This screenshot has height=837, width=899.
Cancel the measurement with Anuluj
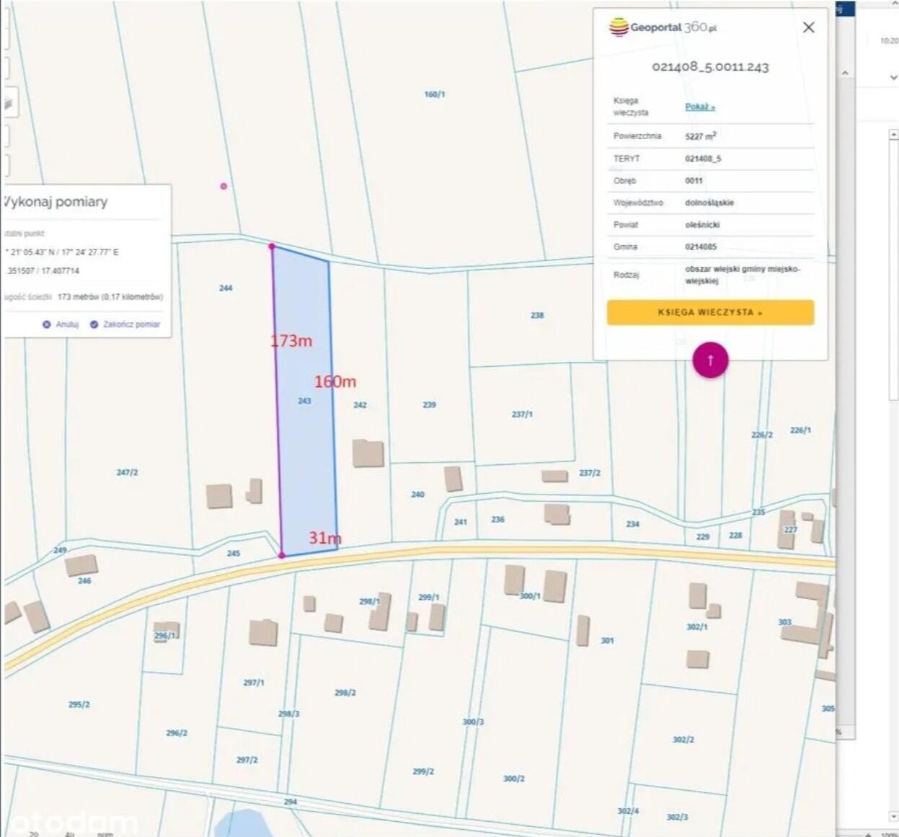pos(66,324)
